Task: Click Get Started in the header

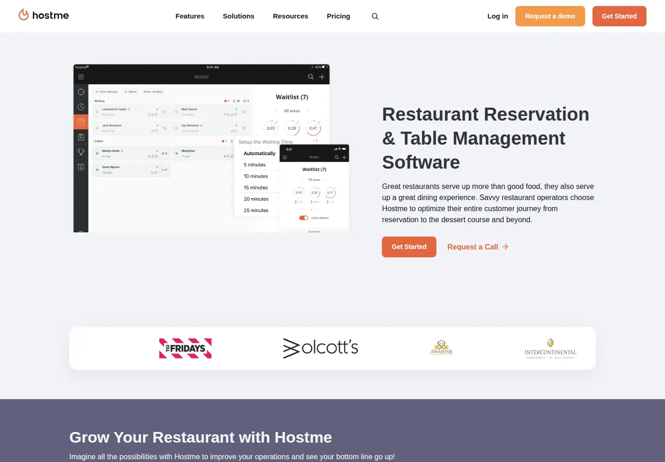Action: 619,16
